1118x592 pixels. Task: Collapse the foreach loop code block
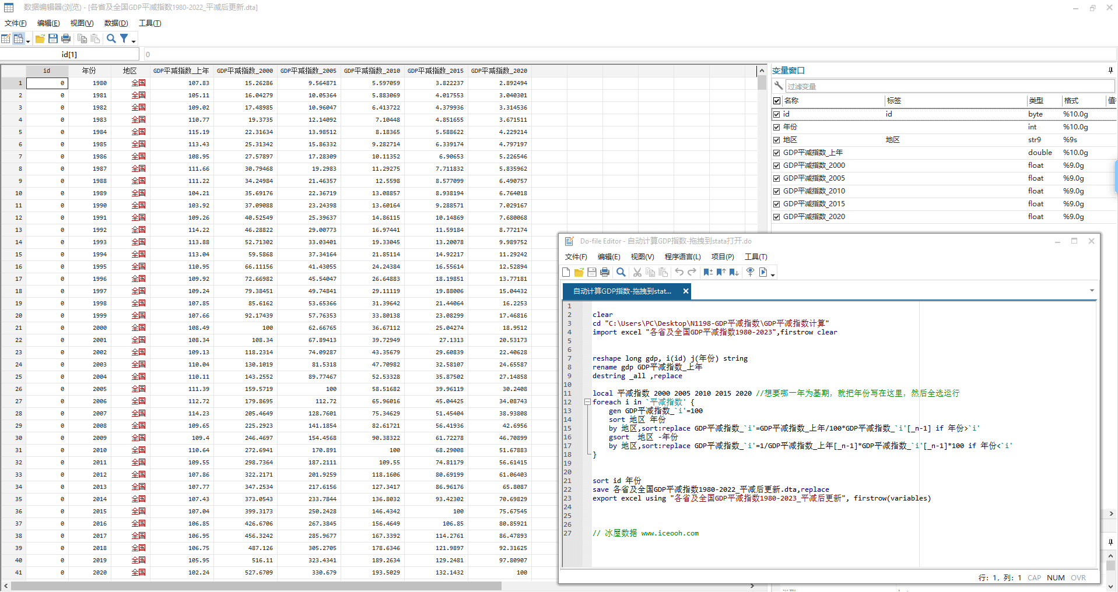(x=587, y=402)
